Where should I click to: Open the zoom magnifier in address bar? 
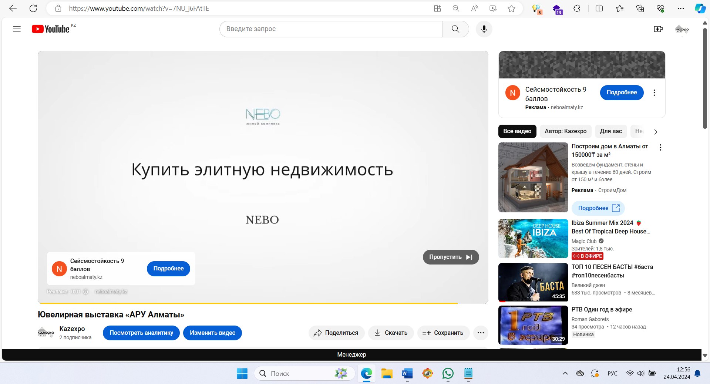pos(456,9)
